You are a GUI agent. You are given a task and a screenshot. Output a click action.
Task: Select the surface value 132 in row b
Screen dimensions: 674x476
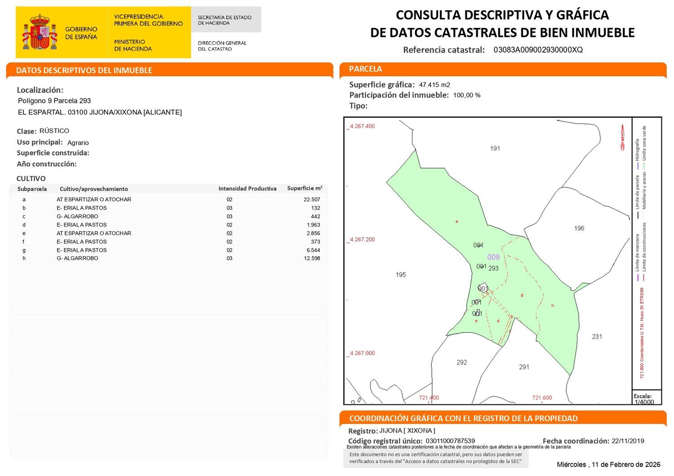pos(315,208)
